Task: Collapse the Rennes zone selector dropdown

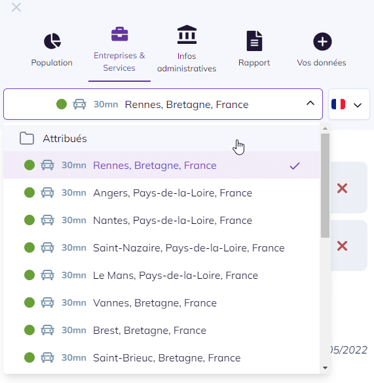Action: 163,104
